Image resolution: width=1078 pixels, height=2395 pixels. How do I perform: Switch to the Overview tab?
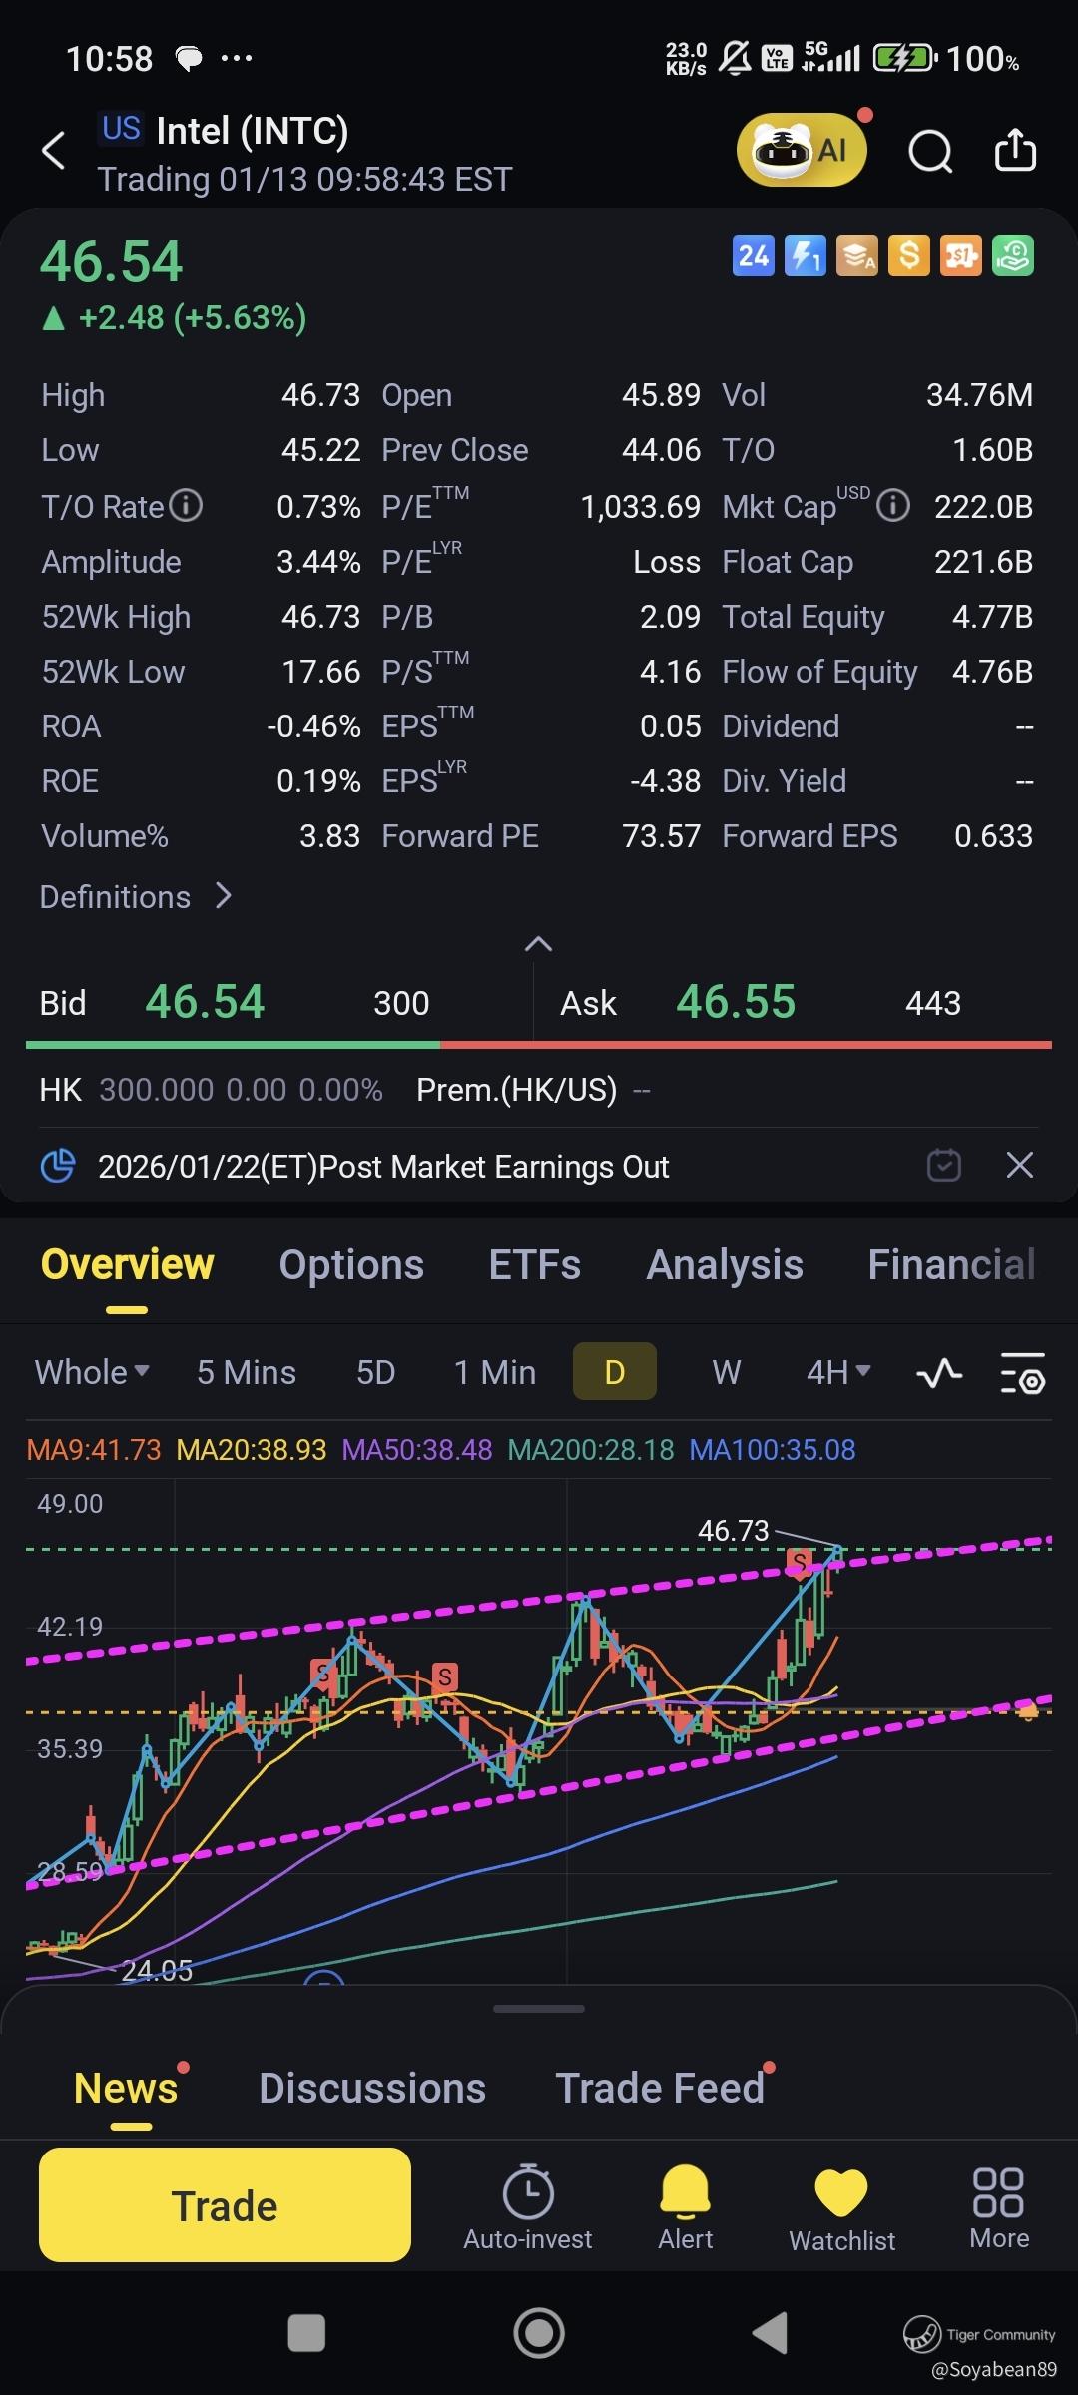click(x=127, y=1265)
